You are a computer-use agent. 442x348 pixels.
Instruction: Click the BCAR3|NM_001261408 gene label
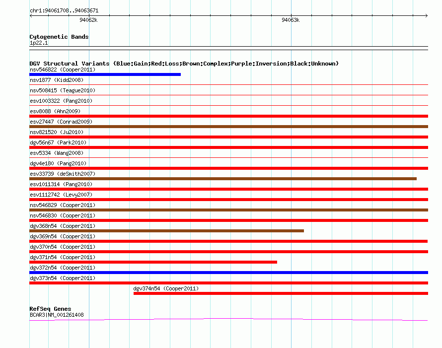(x=57, y=315)
